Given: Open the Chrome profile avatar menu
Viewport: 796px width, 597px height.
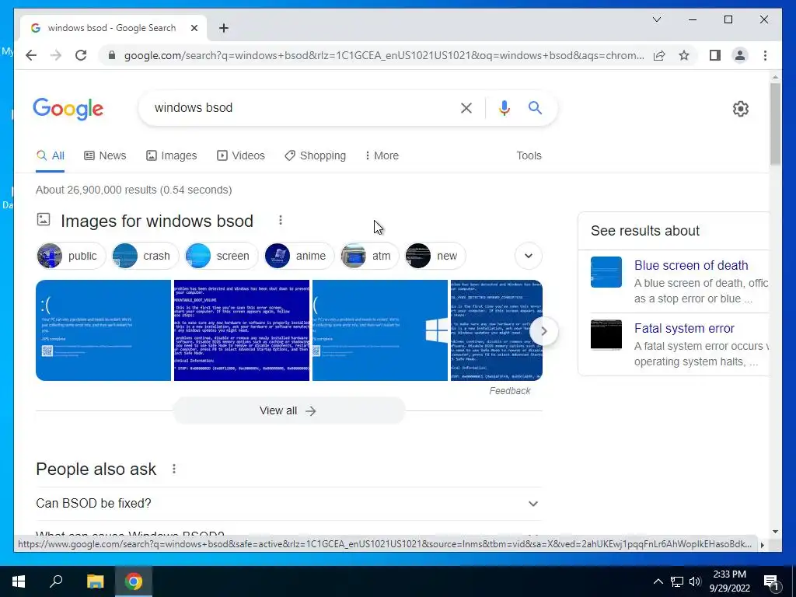Looking at the screenshot, I should tap(740, 55).
